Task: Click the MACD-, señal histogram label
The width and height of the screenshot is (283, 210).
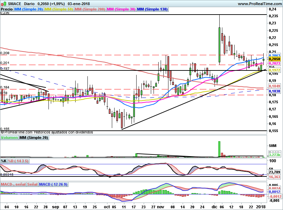Action: 13,184
